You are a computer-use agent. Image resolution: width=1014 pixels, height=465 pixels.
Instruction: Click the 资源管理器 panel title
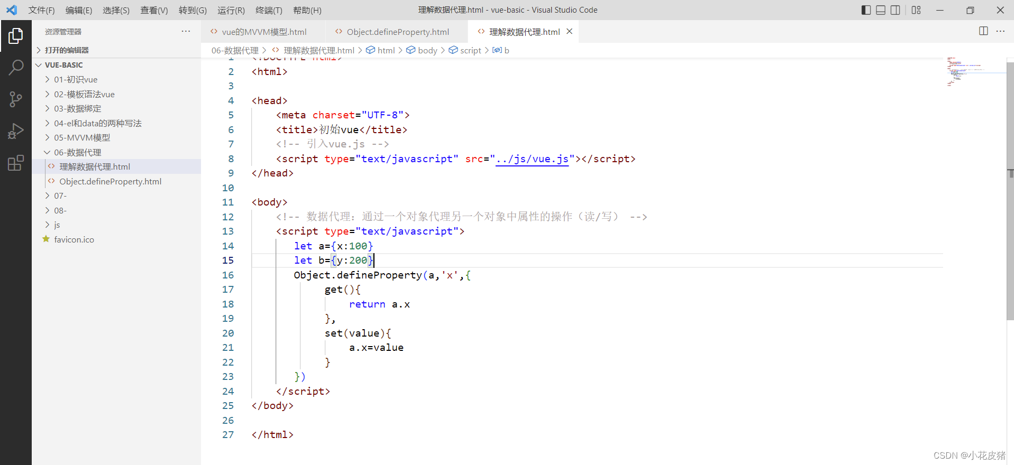(x=63, y=32)
